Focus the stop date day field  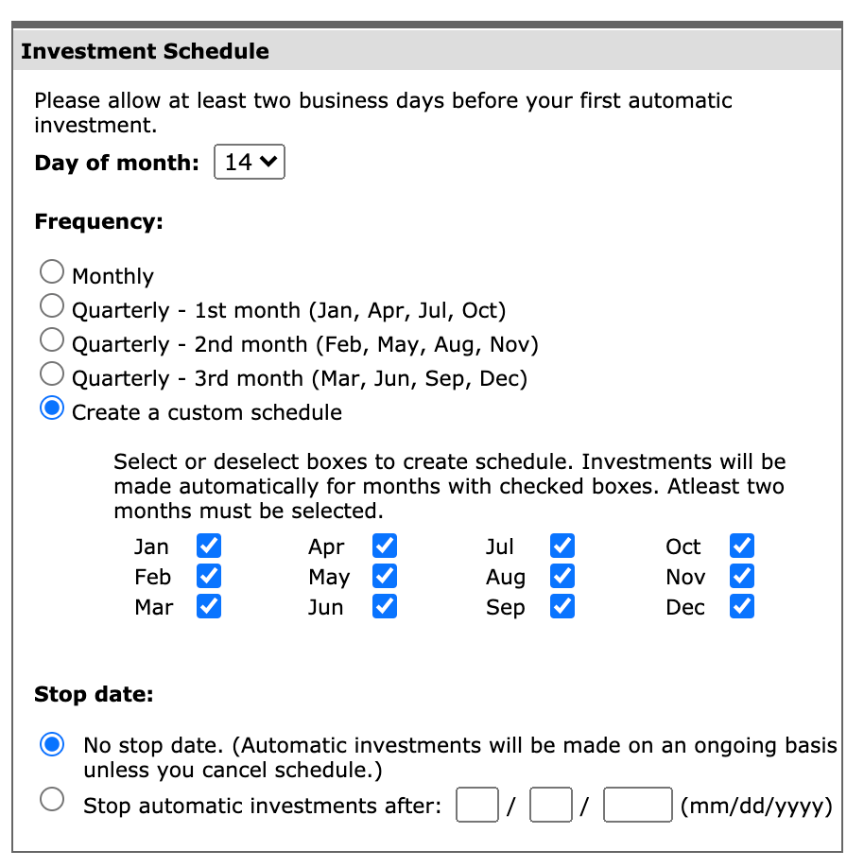point(551,806)
